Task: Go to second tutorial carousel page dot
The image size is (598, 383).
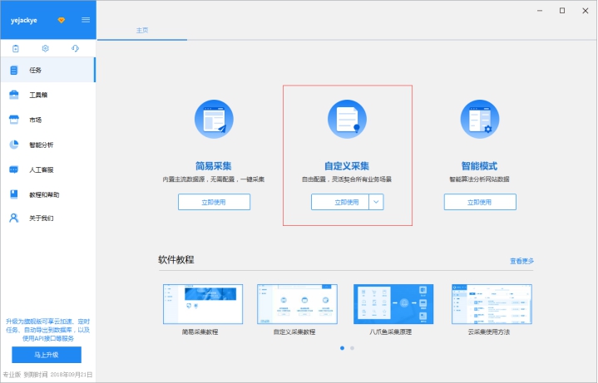Action: tap(352, 348)
